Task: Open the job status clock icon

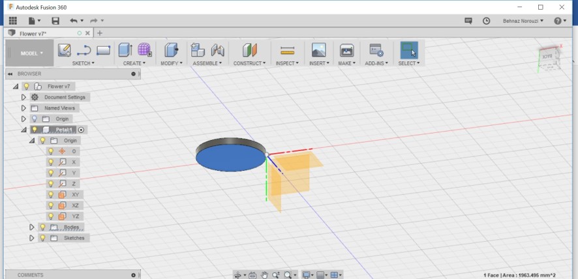Action: click(x=486, y=21)
